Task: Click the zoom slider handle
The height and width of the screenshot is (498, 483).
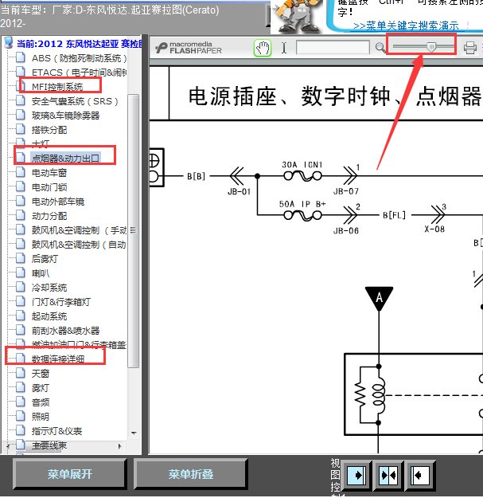Action: (431, 47)
